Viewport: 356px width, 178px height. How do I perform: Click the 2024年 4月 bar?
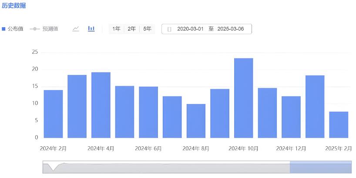[x=101, y=105]
